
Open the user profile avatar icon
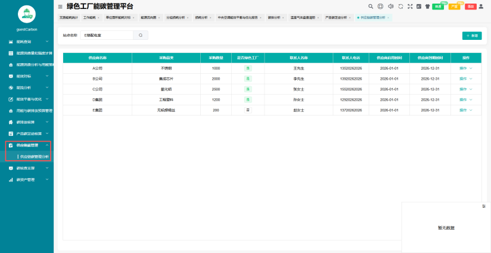tap(481, 7)
